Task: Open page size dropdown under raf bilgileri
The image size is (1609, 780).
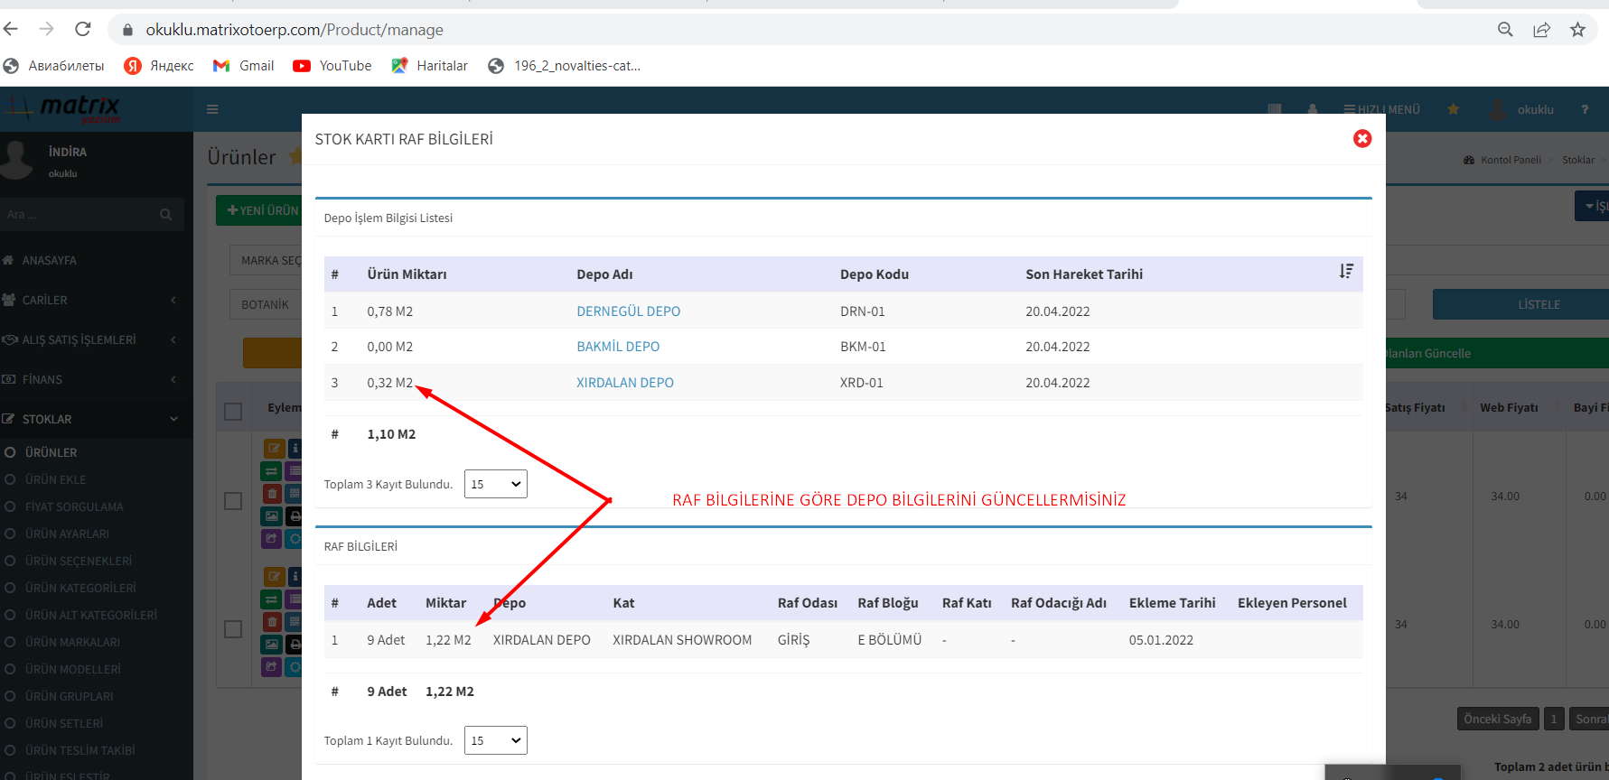Action: pos(495,740)
